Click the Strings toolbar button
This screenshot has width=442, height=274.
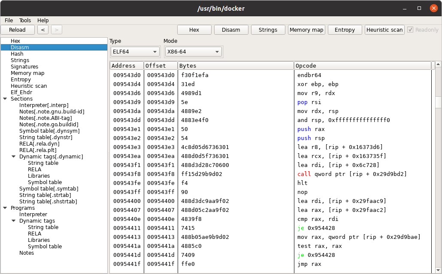point(268,30)
